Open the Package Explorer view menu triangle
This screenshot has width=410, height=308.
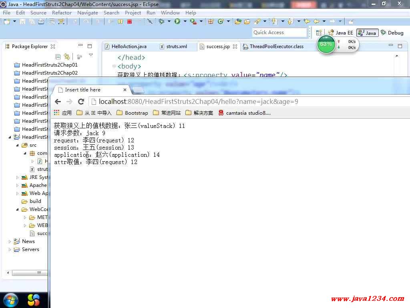(91, 55)
